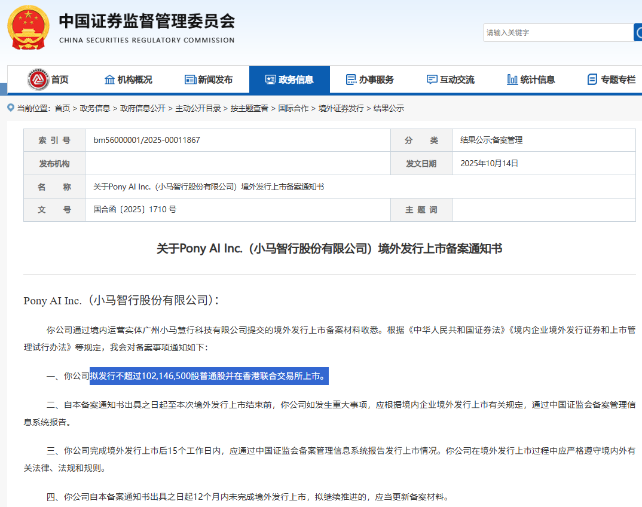Screen dimensions: 642x507
Task: Click the 新闻发布 news icon
Action: [190, 80]
